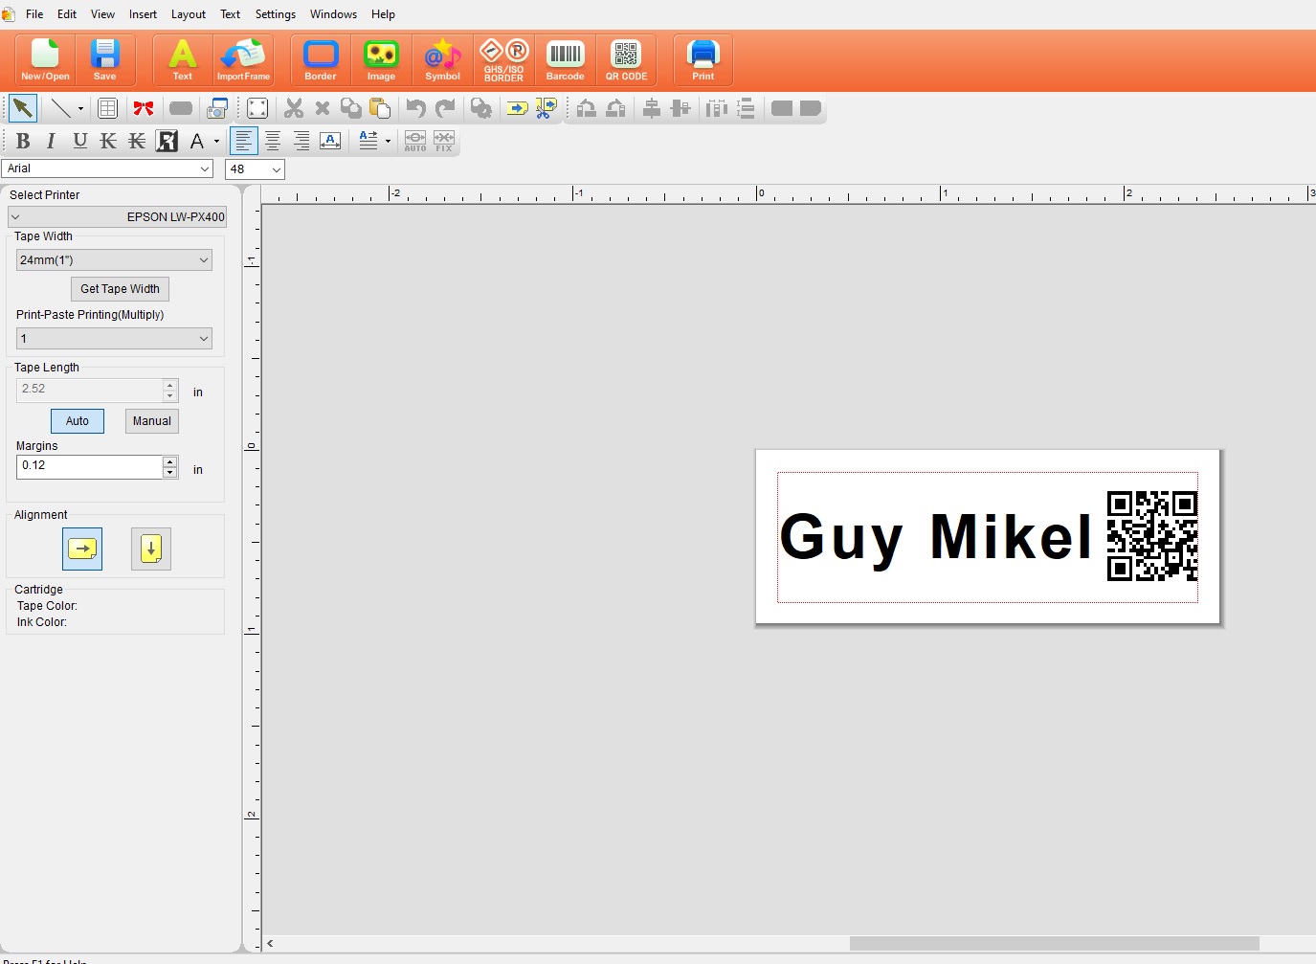Click the fit-to-frame corners icon
Screen dimensions: 1316x964
(257, 109)
